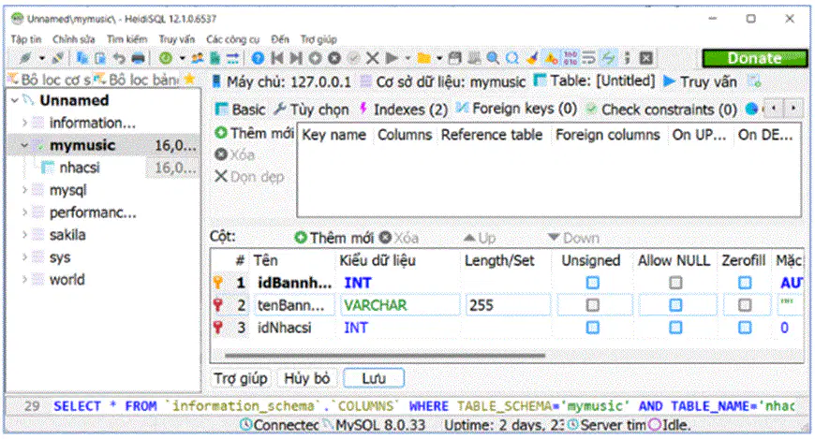
Task: Open the Tập tin menu
Action: pos(25,39)
